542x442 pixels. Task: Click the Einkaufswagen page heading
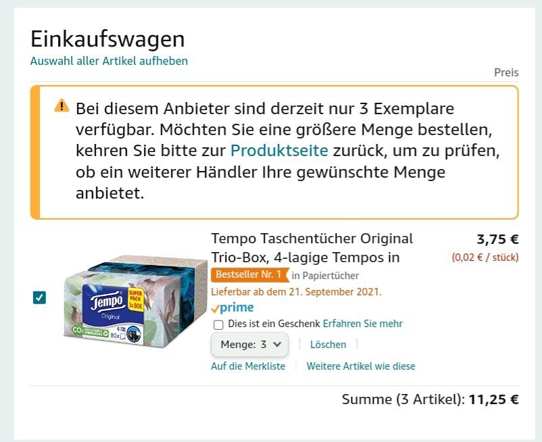click(107, 39)
